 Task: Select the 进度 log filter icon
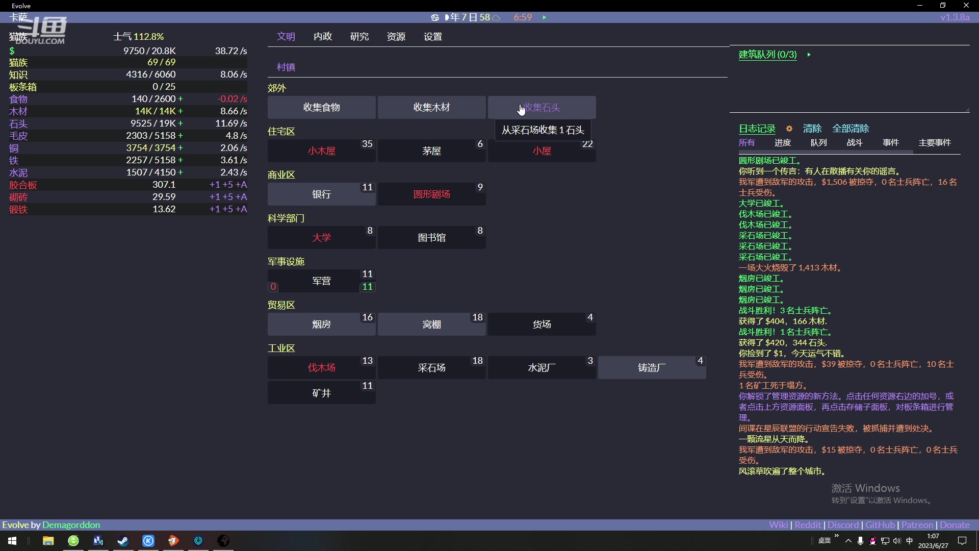click(783, 143)
